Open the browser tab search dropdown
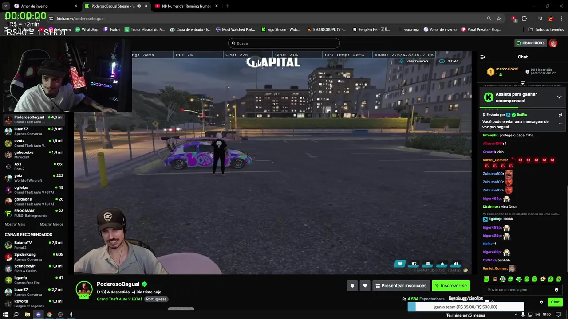This screenshot has width=568, height=319. click(x=6, y=6)
